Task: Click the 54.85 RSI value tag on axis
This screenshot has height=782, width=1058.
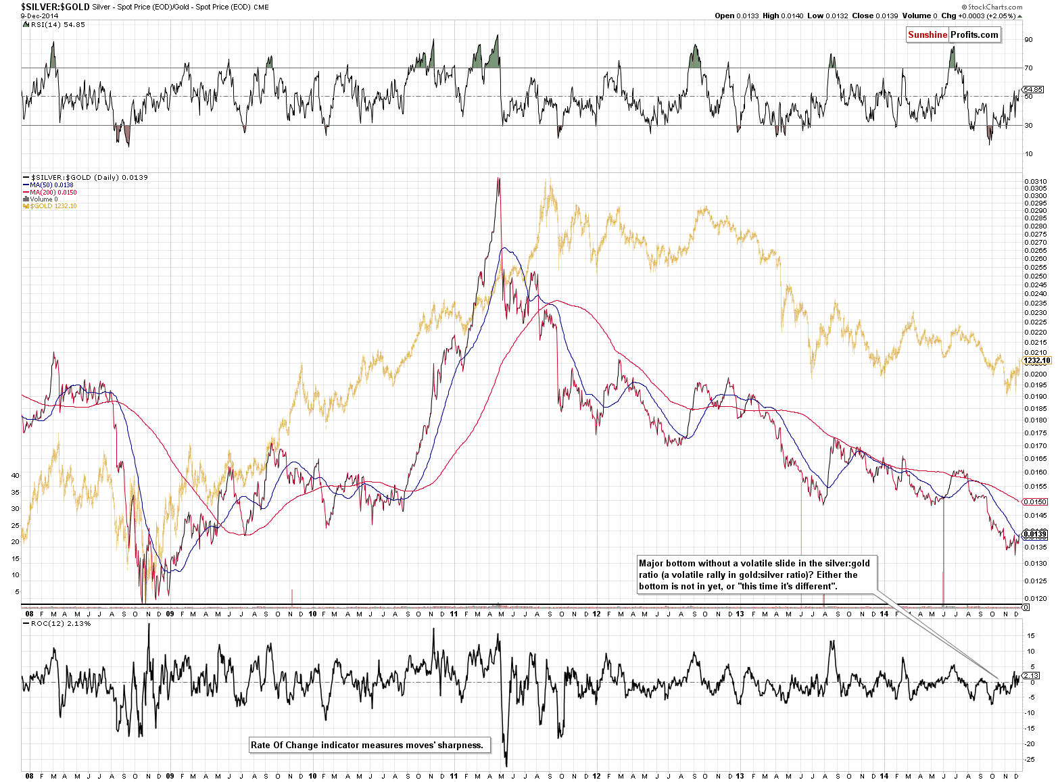Action: tap(1033, 90)
